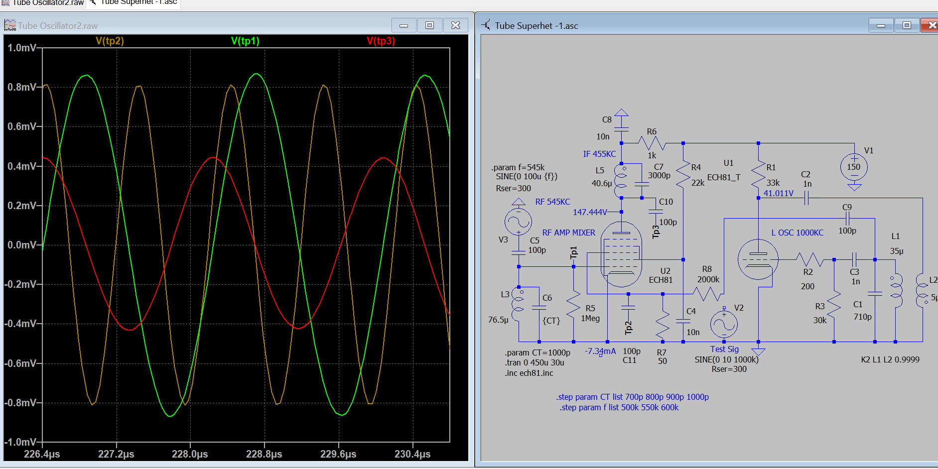Select the V(tp2) trace label
This screenshot has width=938, height=469.
click(110, 41)
